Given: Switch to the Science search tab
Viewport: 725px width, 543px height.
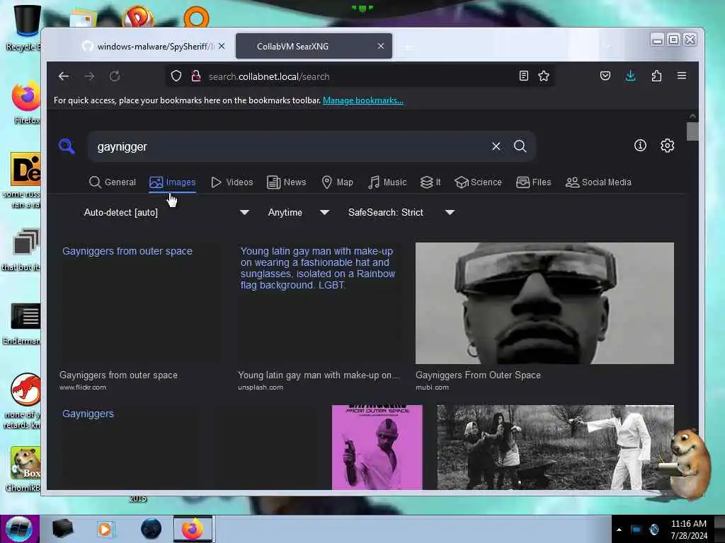Looking at the screenshot, I should point(478,182).
